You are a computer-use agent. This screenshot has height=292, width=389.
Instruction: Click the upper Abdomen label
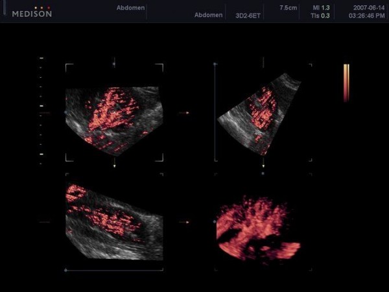pos(130,8)
